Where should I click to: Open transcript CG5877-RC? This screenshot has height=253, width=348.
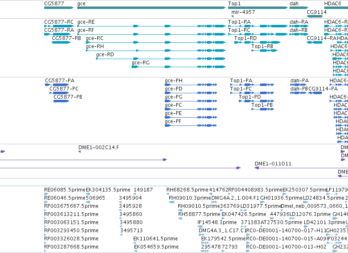[59, 22]
